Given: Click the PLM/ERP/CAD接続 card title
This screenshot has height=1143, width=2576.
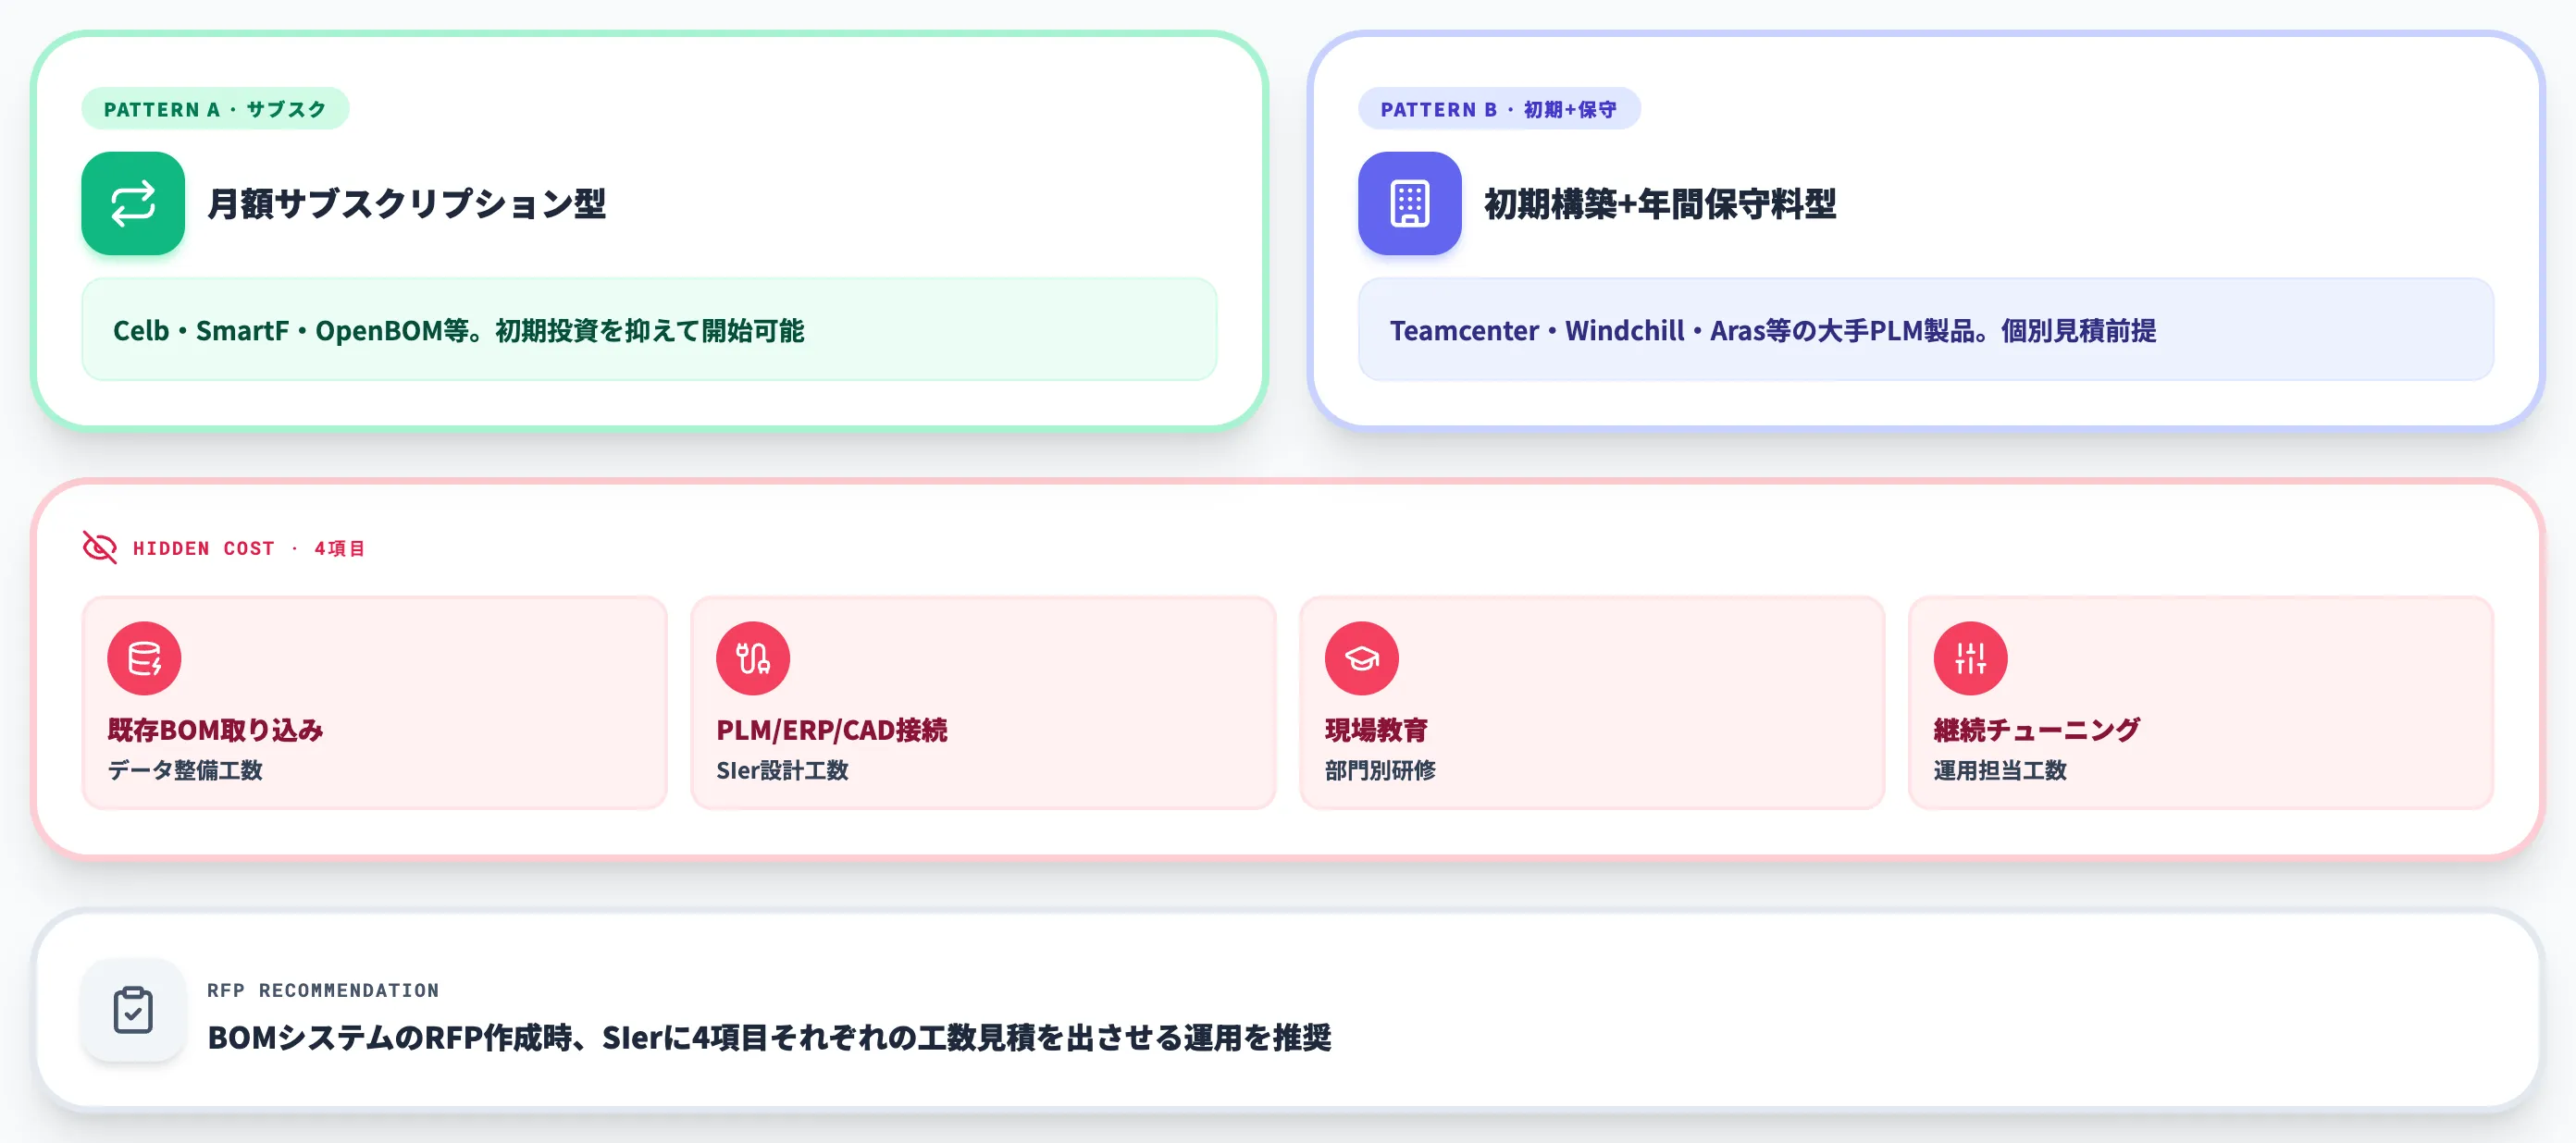Looking at the screenshot, I should pyautogui.click(x=831, y=731).
